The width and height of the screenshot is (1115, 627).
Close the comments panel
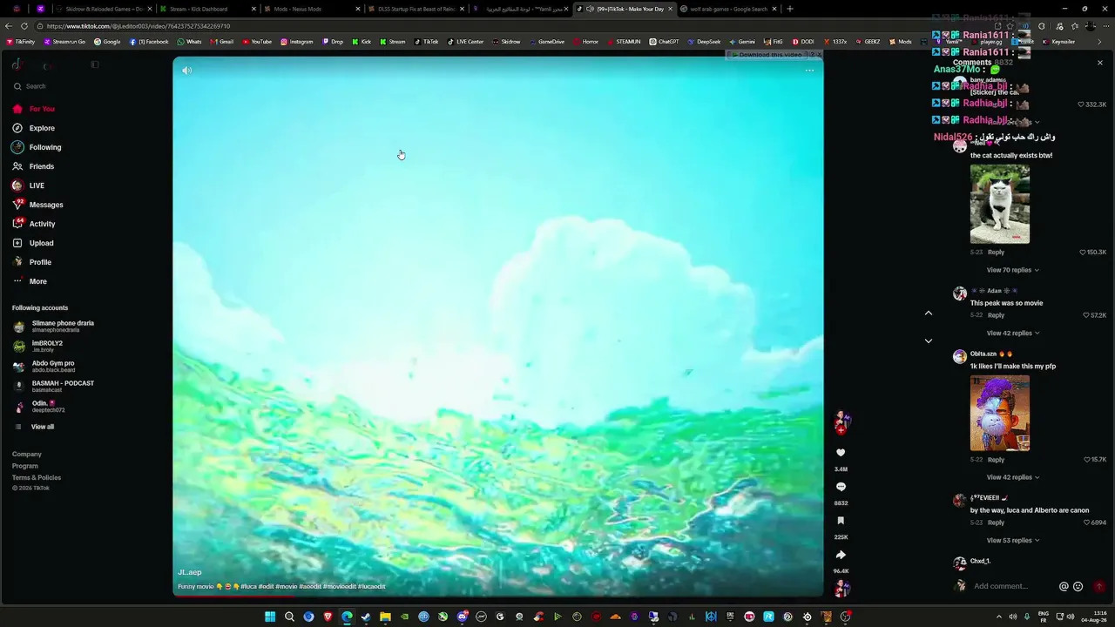click(x=1099, y=63)
